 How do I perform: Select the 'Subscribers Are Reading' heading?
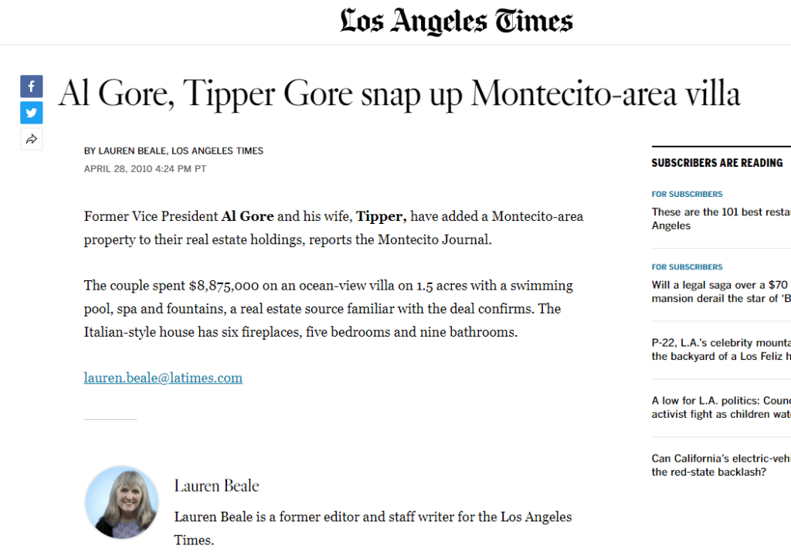click(x=717, y=163)
